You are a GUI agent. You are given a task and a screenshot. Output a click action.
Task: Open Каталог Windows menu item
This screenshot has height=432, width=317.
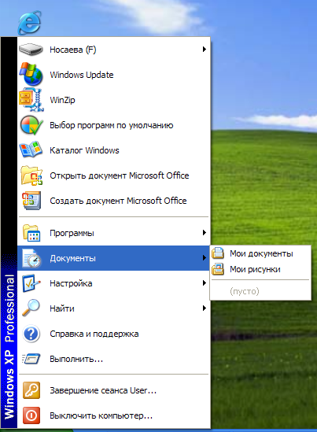pyautogui.click(x=114, y=150)
